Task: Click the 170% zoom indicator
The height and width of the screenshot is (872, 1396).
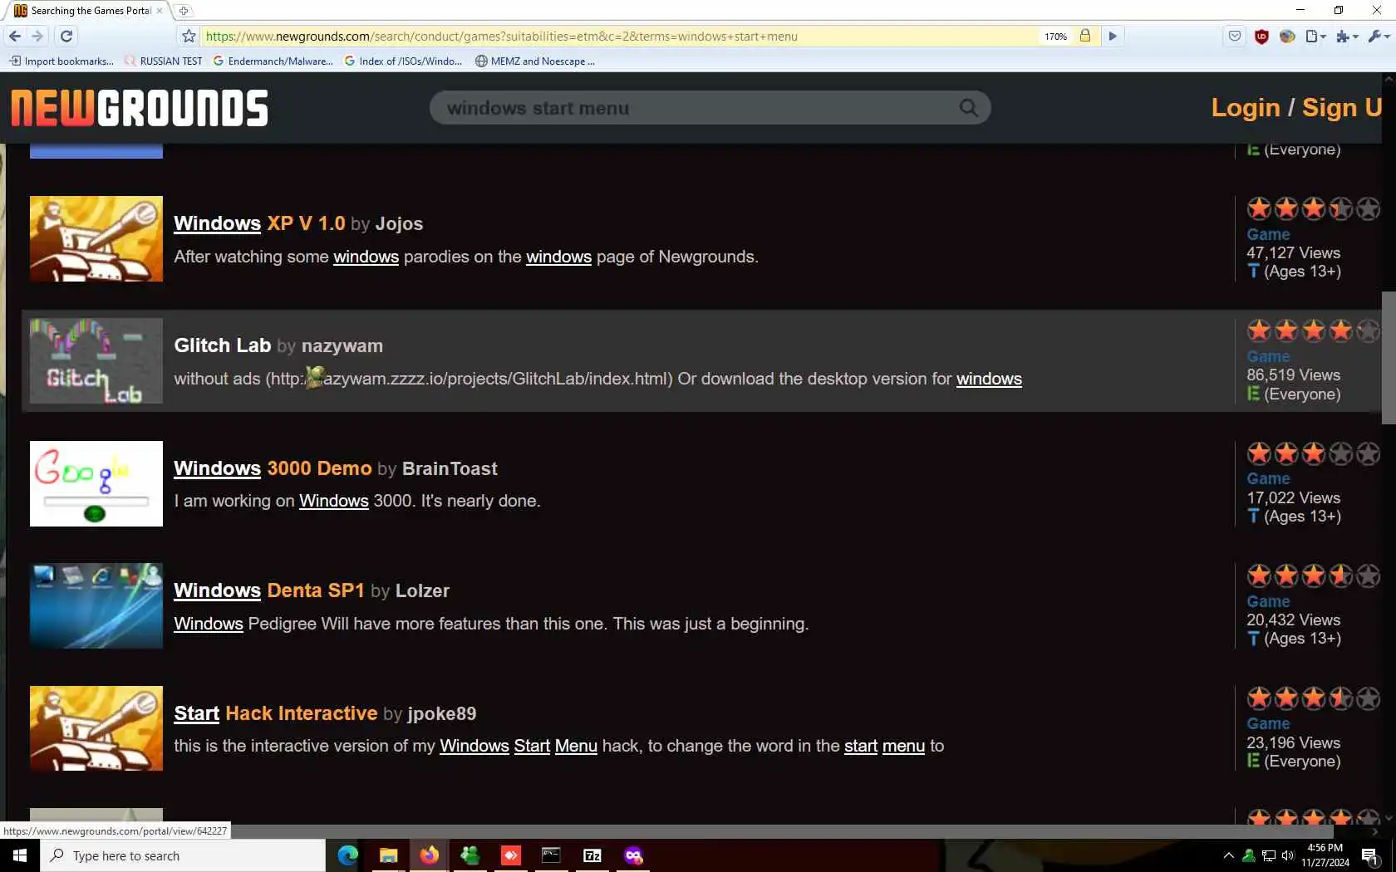Action: point(1055,37)
